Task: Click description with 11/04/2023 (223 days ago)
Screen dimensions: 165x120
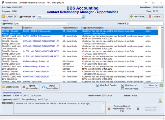Action: point(108,52)
